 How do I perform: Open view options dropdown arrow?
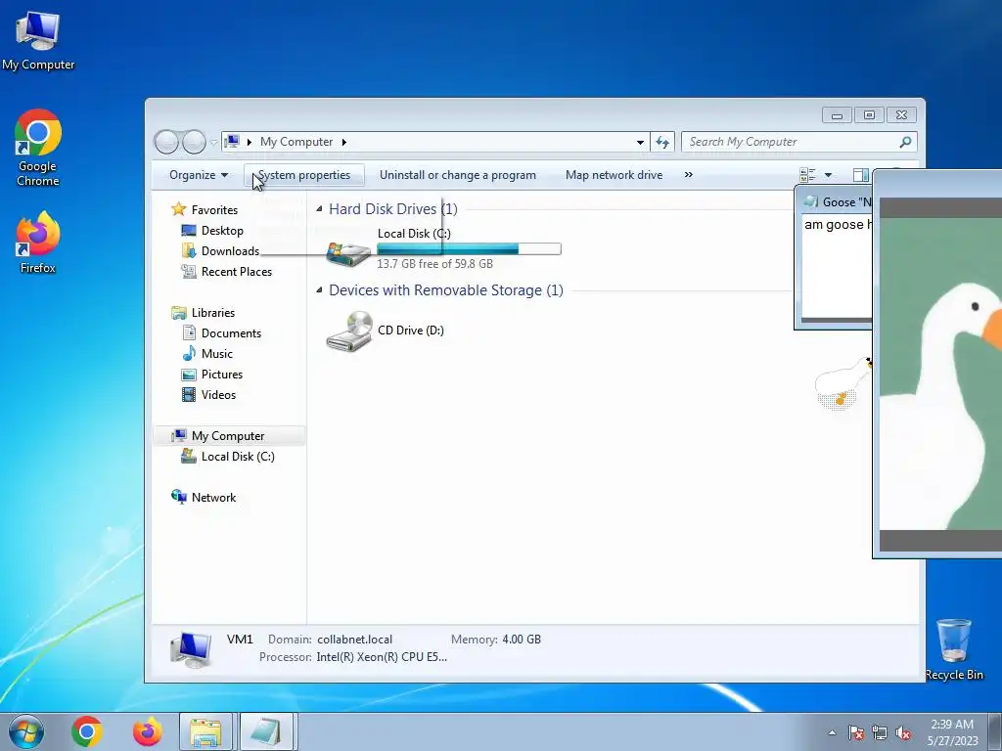[828, 175]
